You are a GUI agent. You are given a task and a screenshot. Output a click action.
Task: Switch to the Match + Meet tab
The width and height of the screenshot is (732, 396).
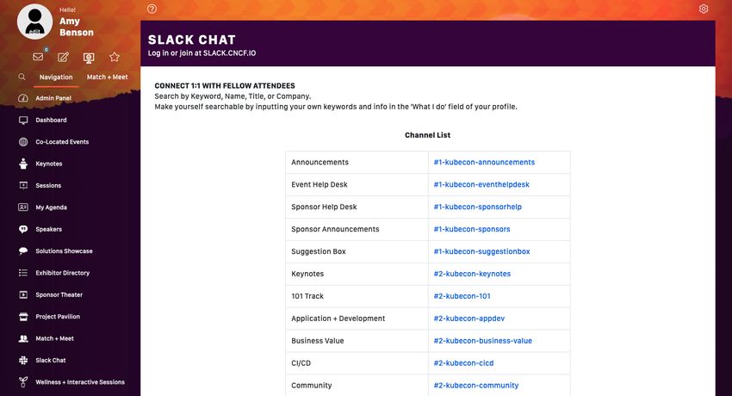[107, 77]
